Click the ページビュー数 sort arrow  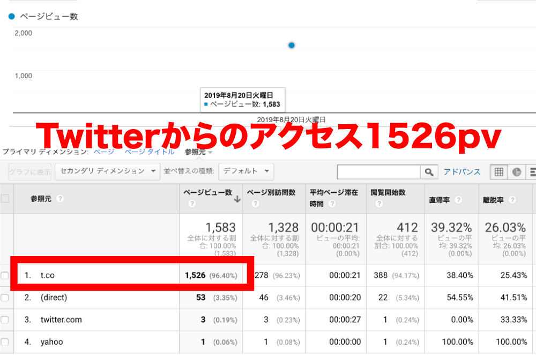pyautogui.click(x=237, y=199)
